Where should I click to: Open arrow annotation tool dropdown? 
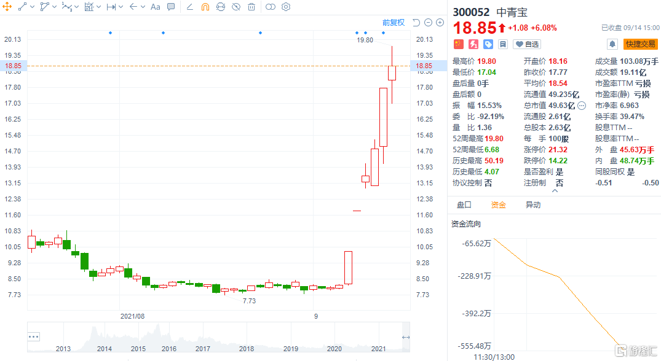[143, 7]
